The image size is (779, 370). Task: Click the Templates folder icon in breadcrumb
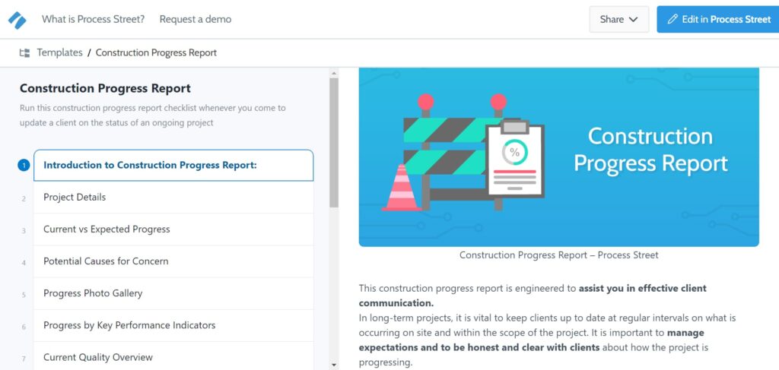click(x=24, y=52)
